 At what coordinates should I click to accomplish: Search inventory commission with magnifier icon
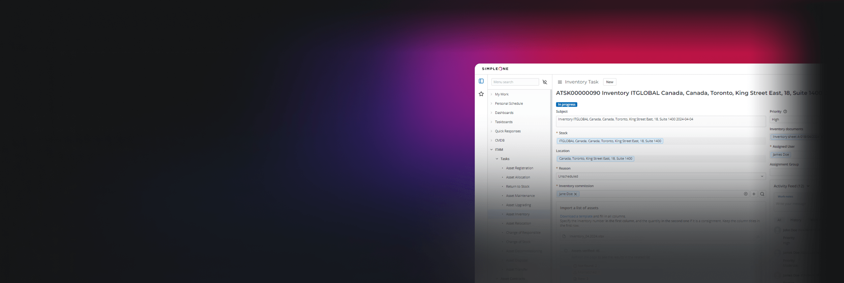pyautogui.click(x=762, y=194)
